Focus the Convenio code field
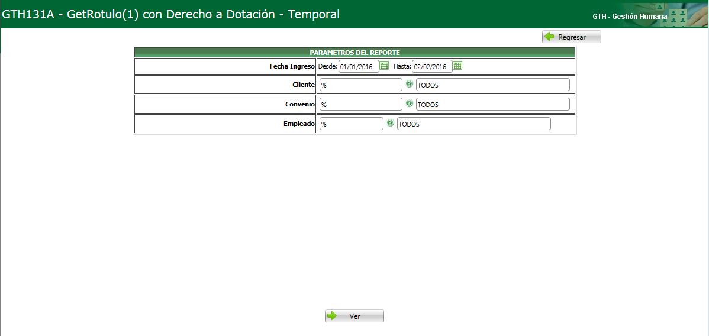Screen dimensions: 709x336 [360, 105]
